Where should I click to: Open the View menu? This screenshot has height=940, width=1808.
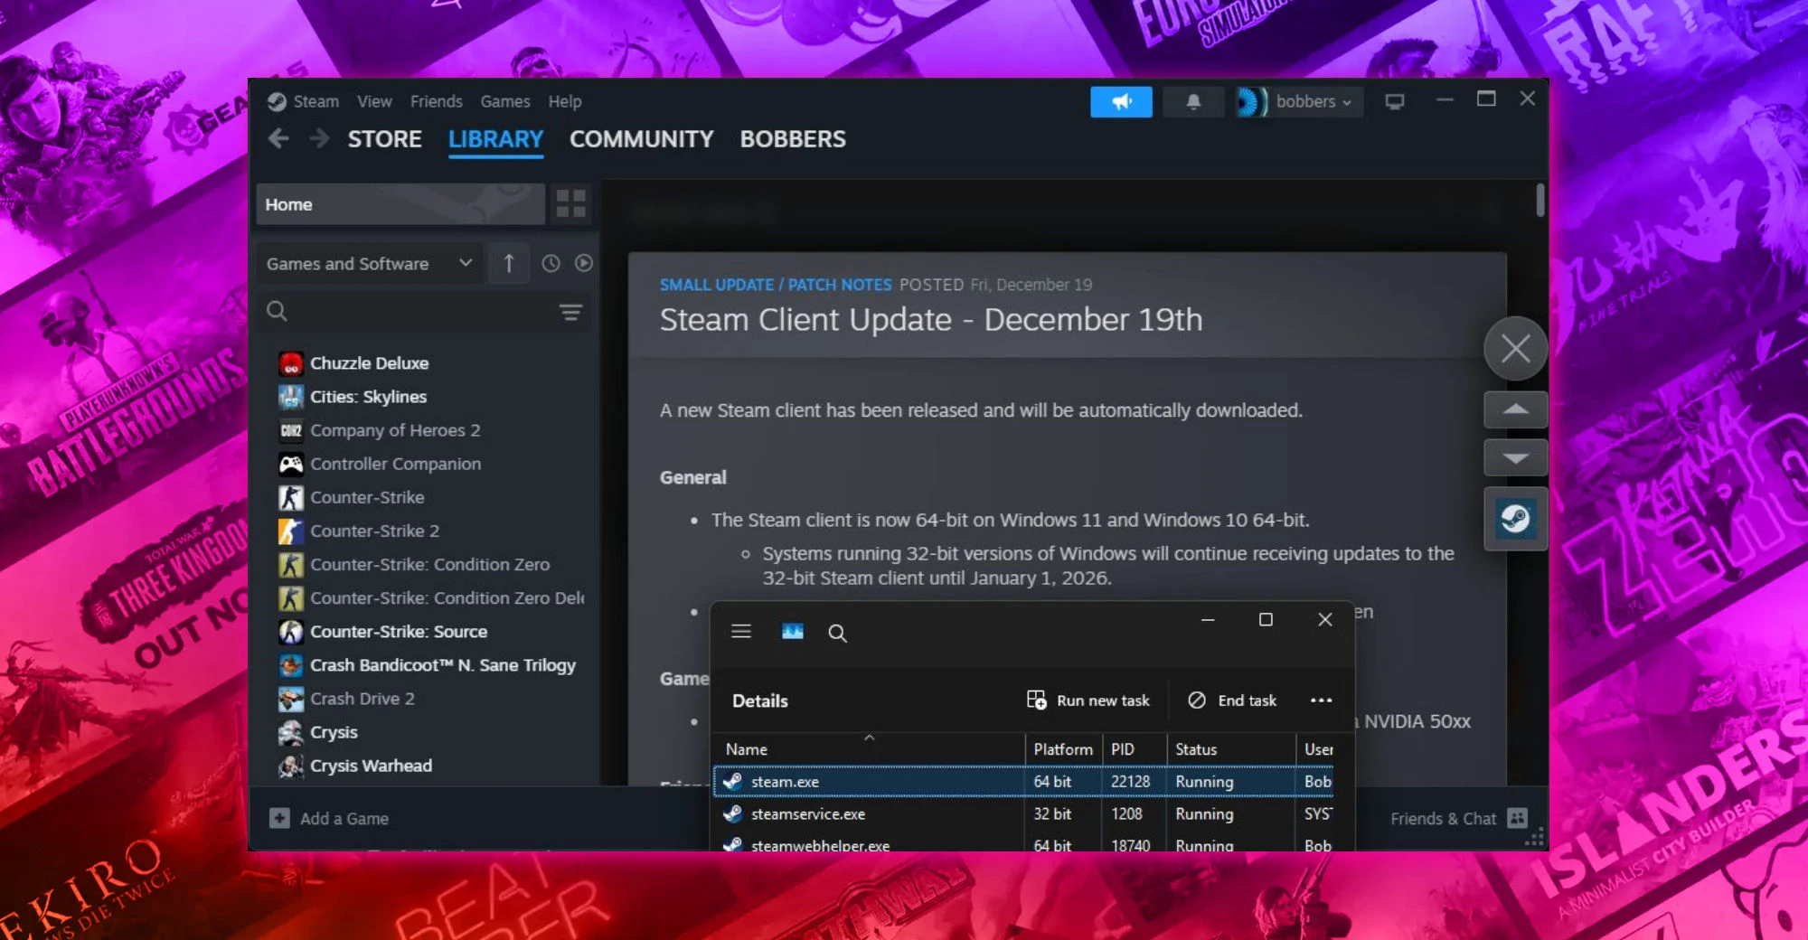click(x=373, y=101)
